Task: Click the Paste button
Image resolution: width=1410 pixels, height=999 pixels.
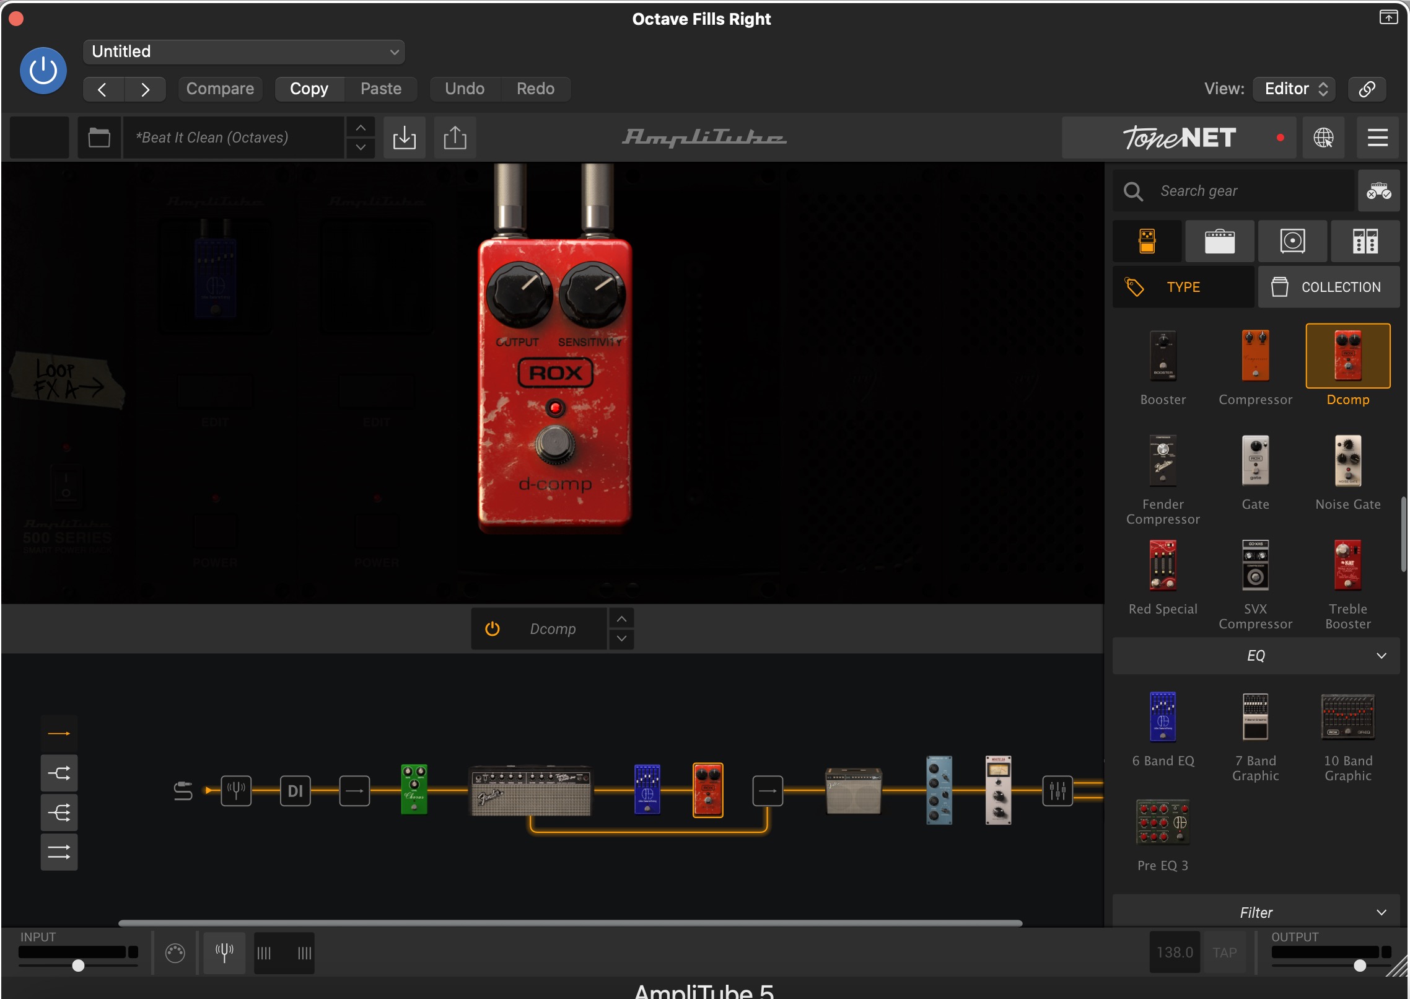Action: (x=381, y=89)
